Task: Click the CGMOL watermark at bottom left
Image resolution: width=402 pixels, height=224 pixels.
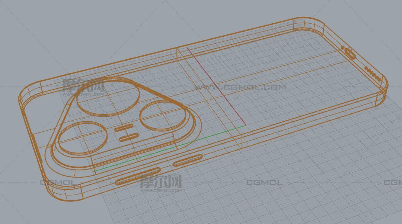Action: coord(57,183)
